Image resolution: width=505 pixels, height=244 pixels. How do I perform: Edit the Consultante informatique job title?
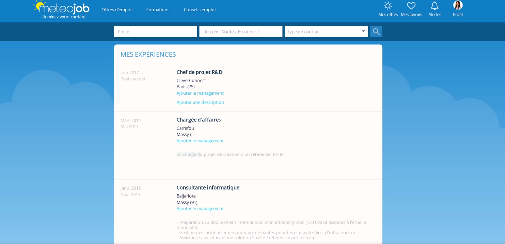click(208, 187)
